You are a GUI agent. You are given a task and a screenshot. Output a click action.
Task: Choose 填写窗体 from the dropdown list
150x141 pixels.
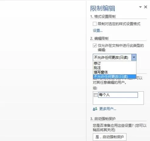coord(114,72)
